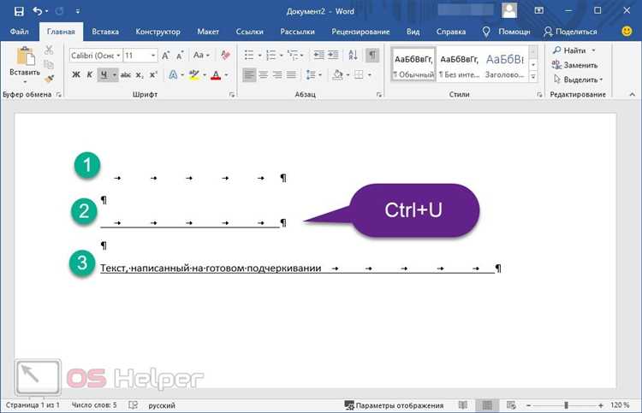The width and height of the screenshot is (642, 413).
Task: Open the Text Effects button
Action: [x=173, y=74]
